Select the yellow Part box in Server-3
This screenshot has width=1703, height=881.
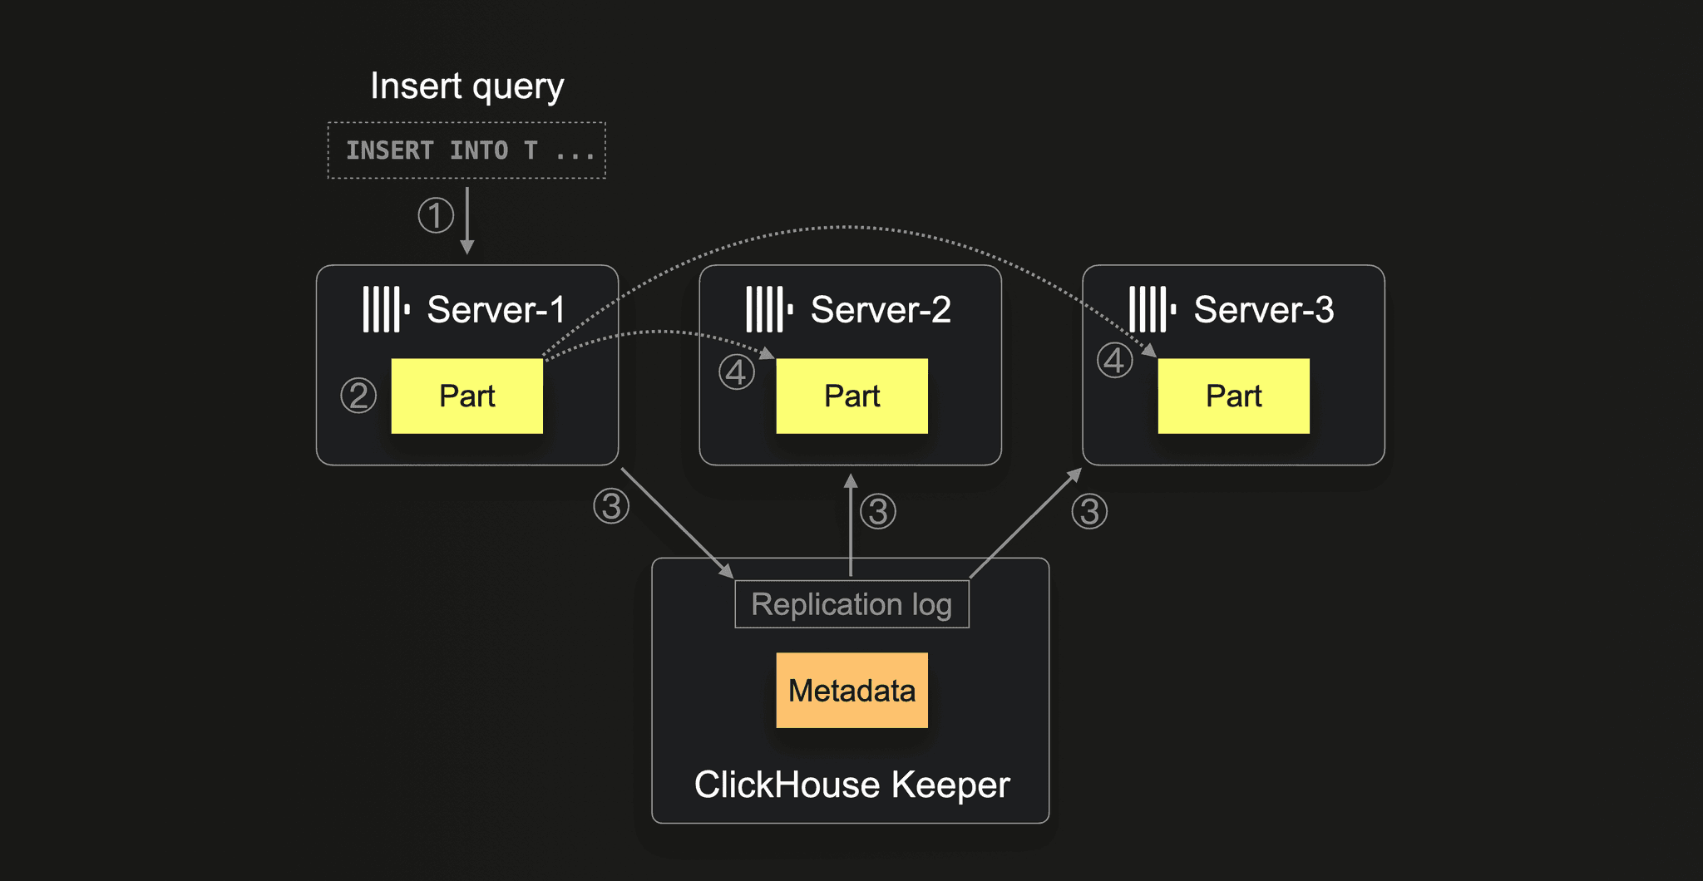coord(1233,396)
